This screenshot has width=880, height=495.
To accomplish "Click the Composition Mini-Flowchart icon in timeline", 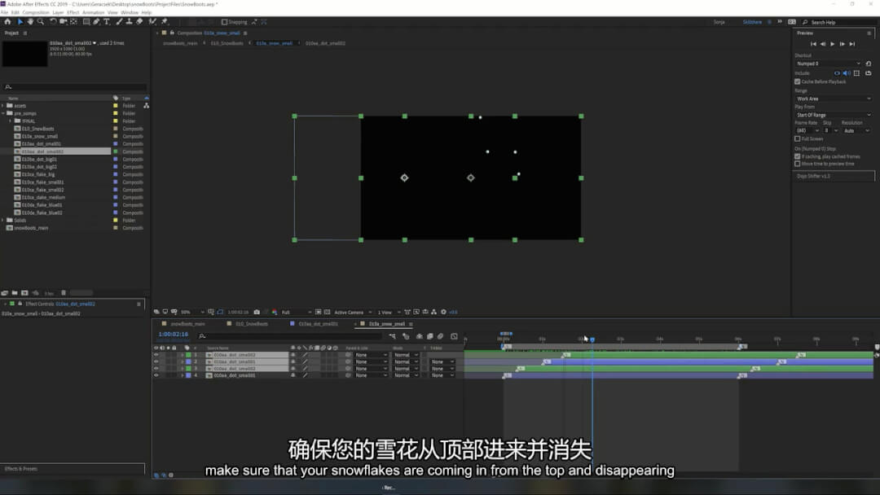I will coord(392,336).
